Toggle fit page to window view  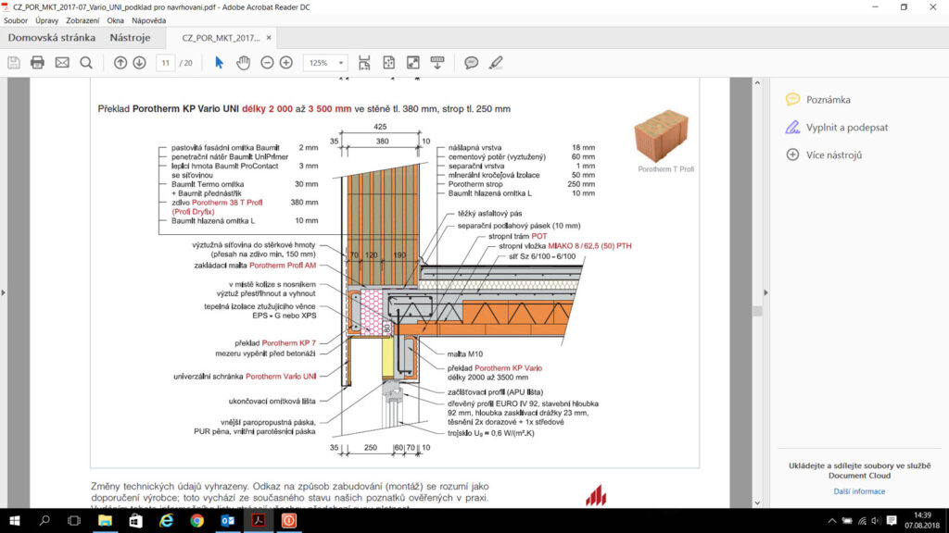click(388, 63)
